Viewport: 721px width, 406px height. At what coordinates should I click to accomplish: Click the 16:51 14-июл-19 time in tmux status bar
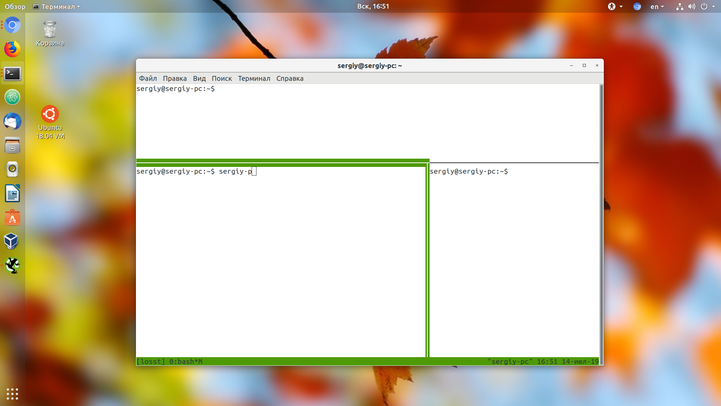[568, 362]
